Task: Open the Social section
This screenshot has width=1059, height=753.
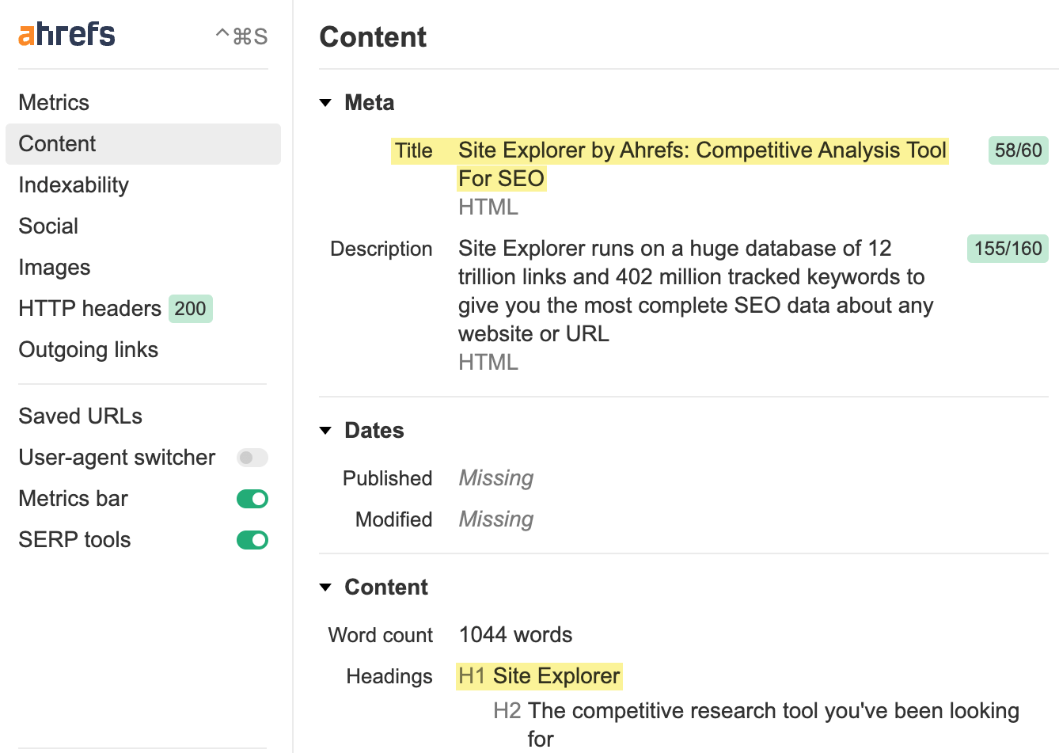Action: tap(48, 226)
